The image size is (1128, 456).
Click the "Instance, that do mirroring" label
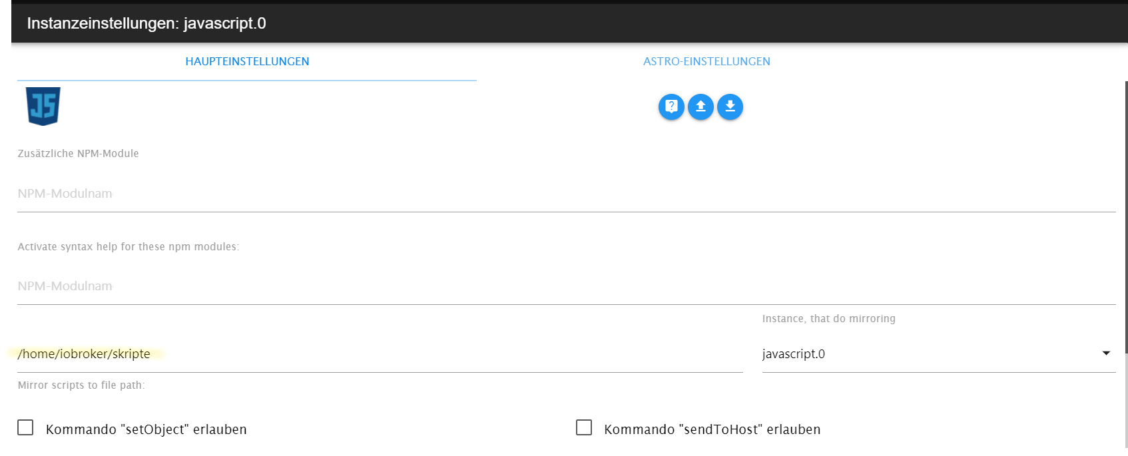click(x=828, y=319)
